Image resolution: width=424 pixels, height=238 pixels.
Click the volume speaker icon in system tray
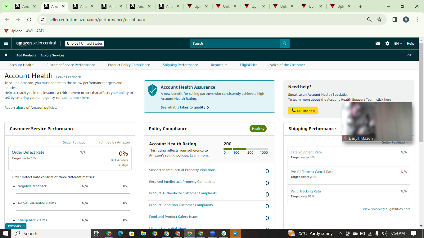coord(385,233)
